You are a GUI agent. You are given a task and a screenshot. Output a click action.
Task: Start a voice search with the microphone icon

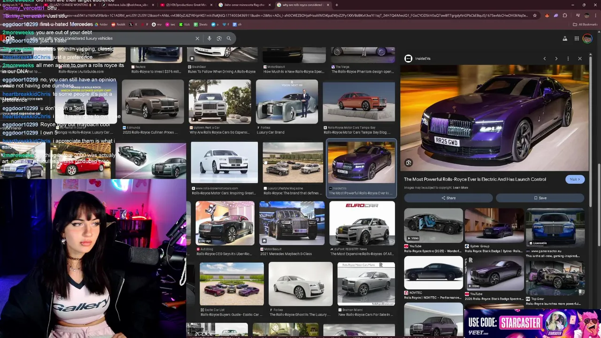(x=209, y=38)
